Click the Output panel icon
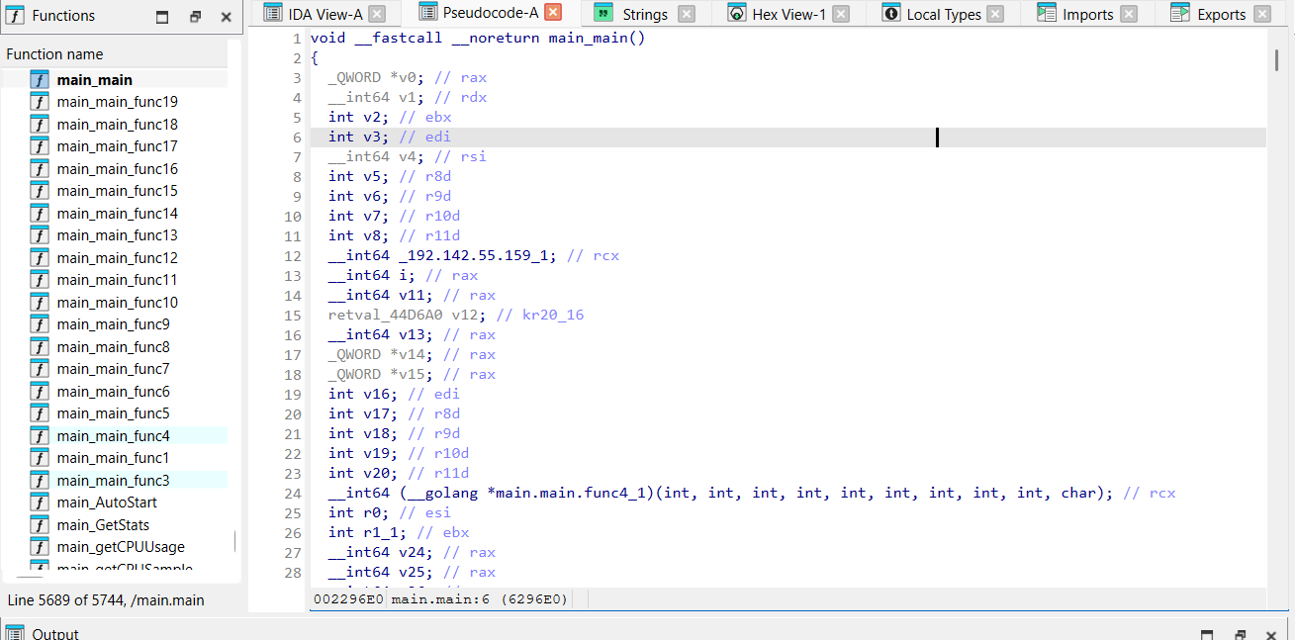Viewport: 1295px width, 640px height. click(16, 633)
